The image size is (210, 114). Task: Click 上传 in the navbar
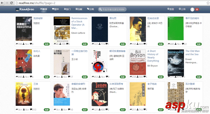182,9
